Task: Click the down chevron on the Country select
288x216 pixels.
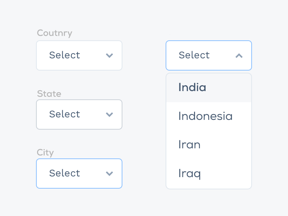Action: [109, 55]
